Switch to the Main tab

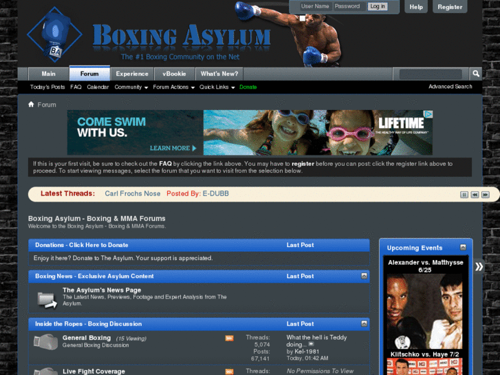click(x=48, y=74)
